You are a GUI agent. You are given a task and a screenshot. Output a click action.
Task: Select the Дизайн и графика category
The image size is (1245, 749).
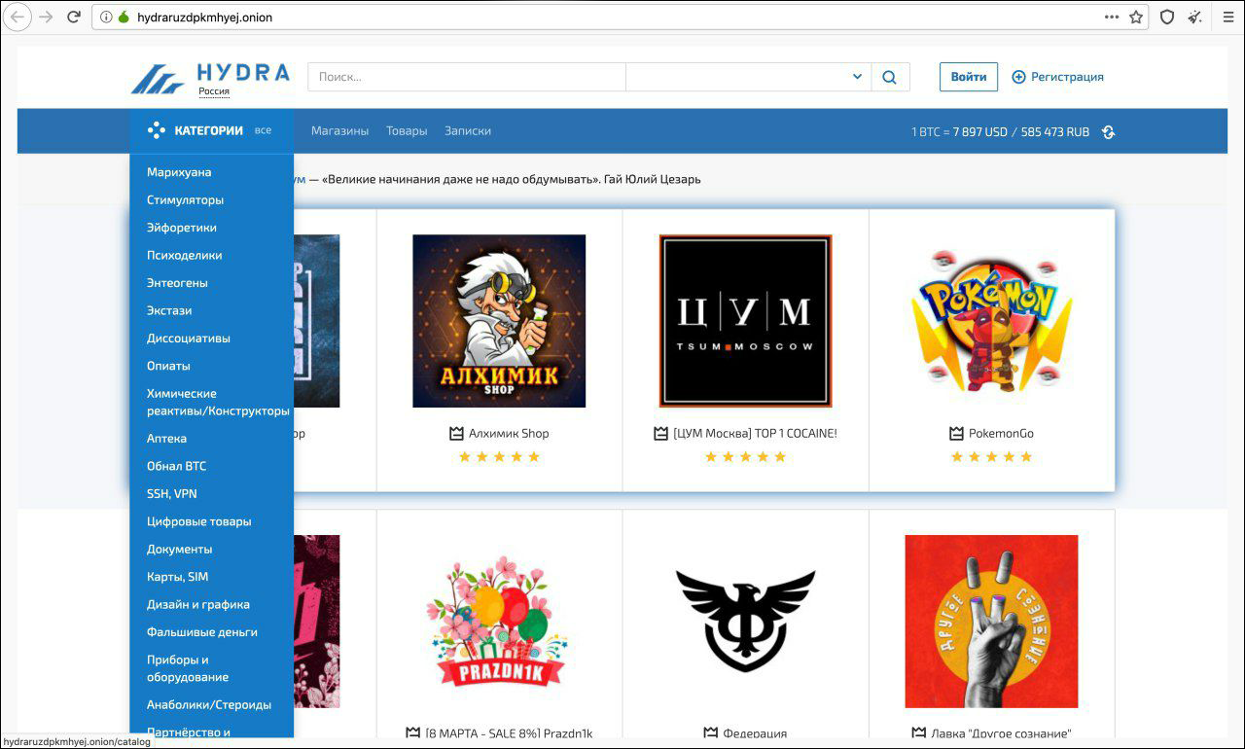(198, 604)
